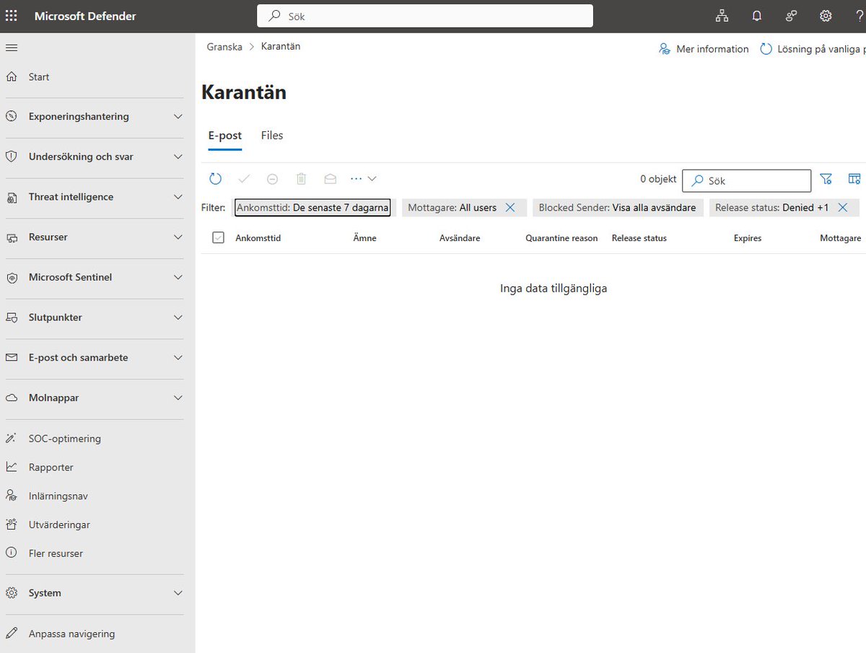
Task: Expand the Exponeringshantering chevron
Action: [178, 116]
